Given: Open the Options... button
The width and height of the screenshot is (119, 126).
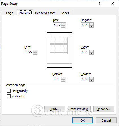Looking at the screenshot, I should pos(104,109).
